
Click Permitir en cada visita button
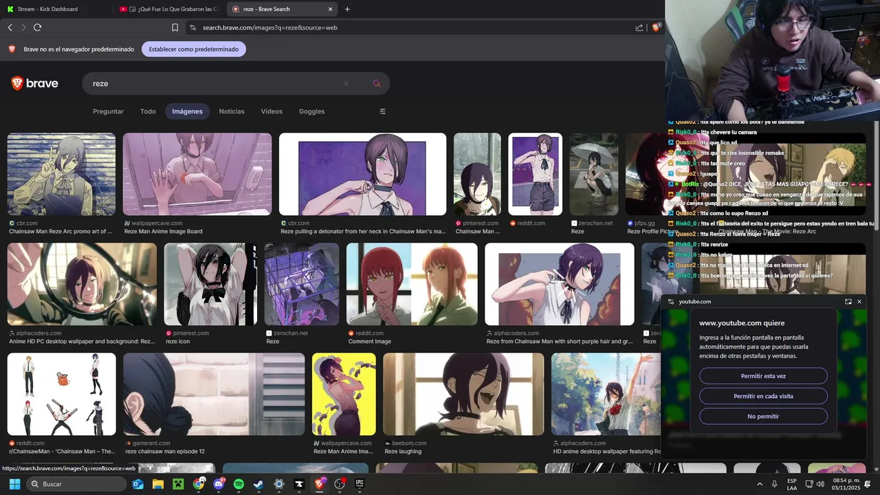tap(763, 396)
